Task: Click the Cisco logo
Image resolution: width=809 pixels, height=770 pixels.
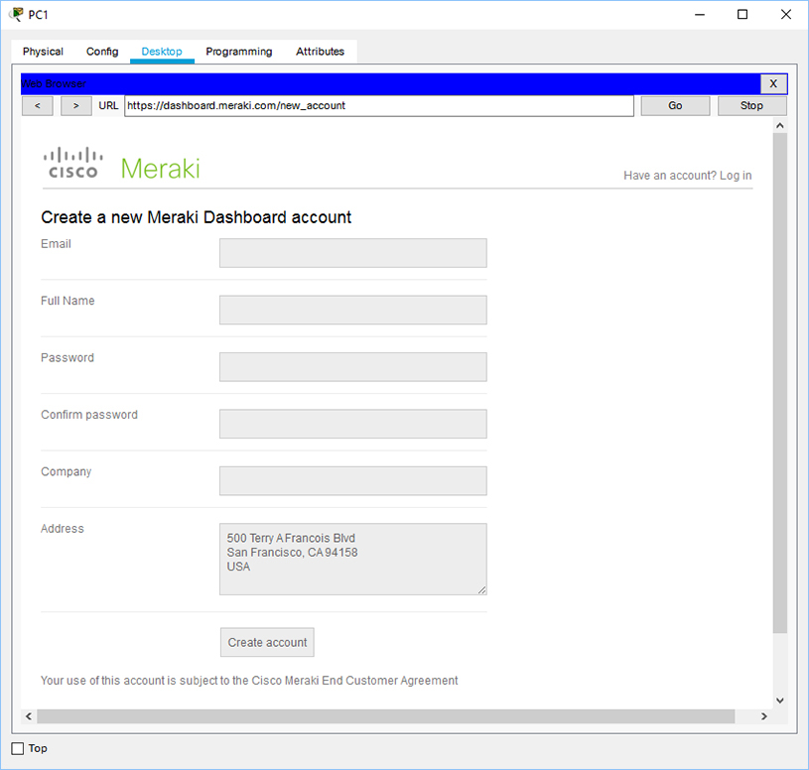Action: (72, 164)
